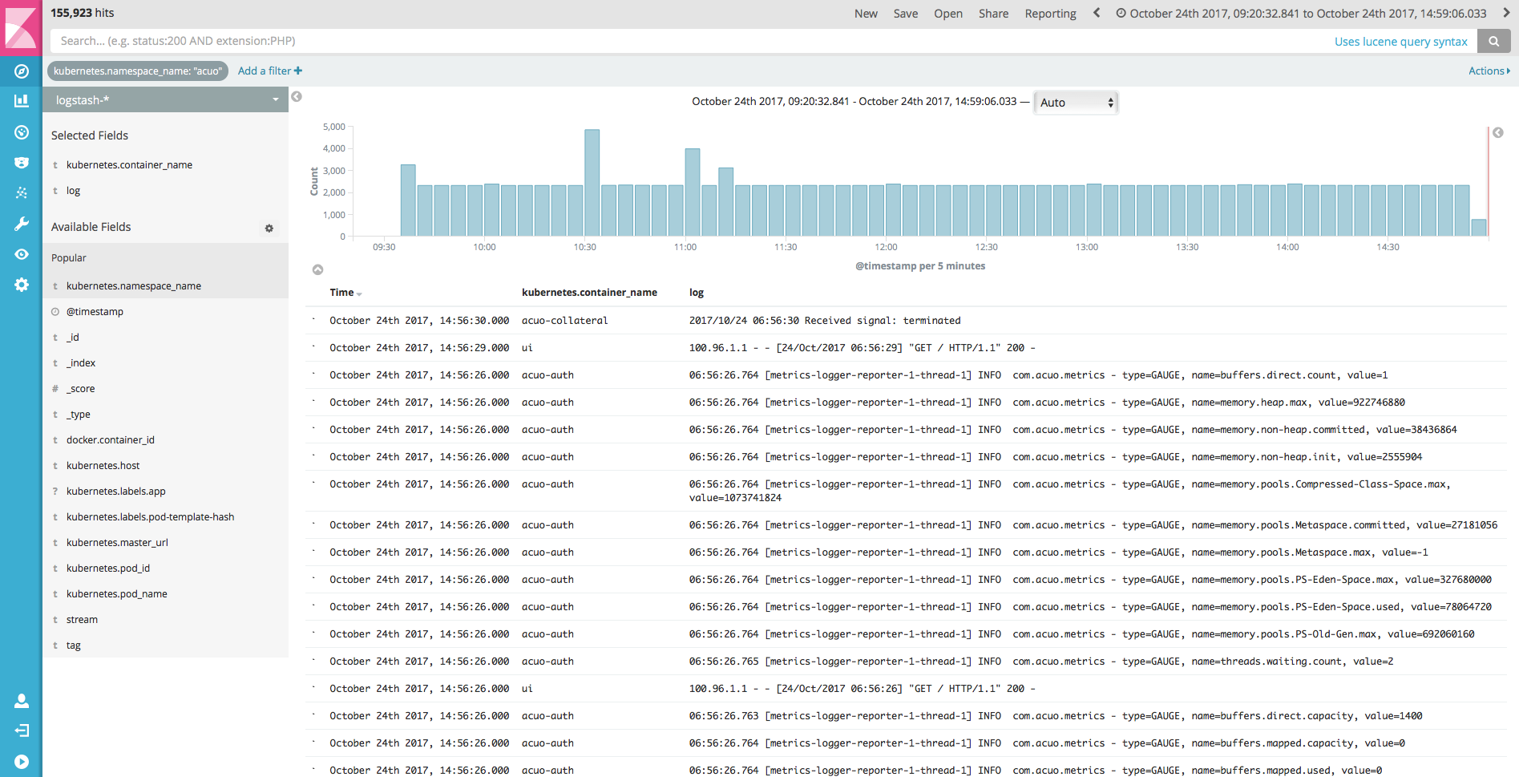Open Management gear icon in sidebar

[22, 285]
